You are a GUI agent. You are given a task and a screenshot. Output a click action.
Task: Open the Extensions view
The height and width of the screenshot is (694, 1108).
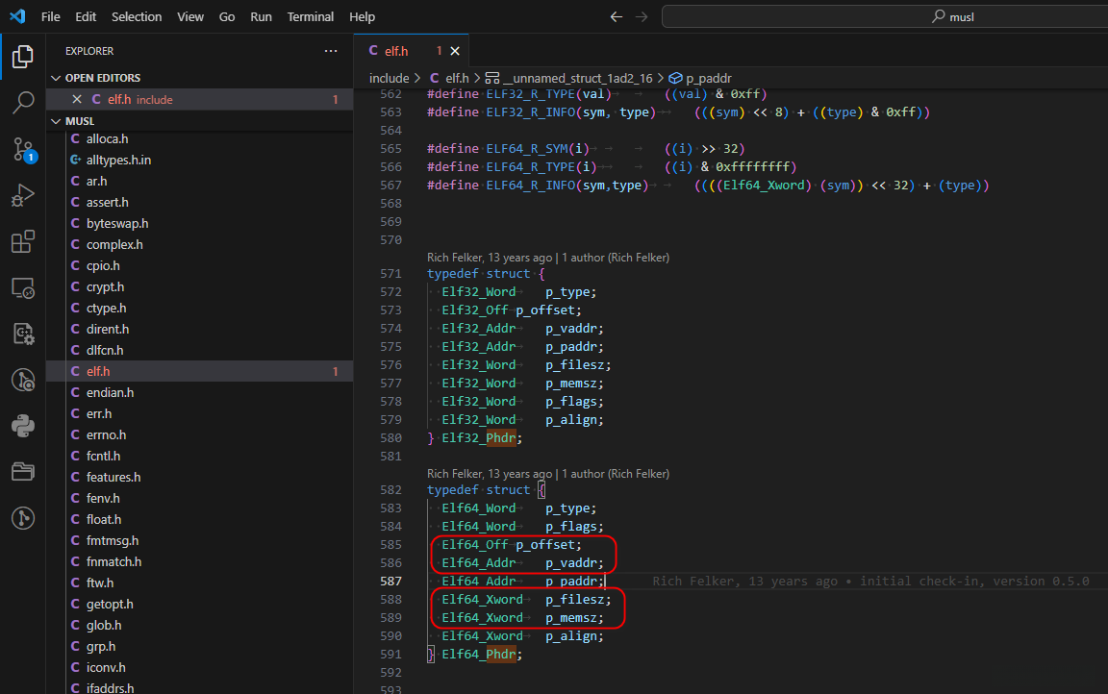click(22, 242)
